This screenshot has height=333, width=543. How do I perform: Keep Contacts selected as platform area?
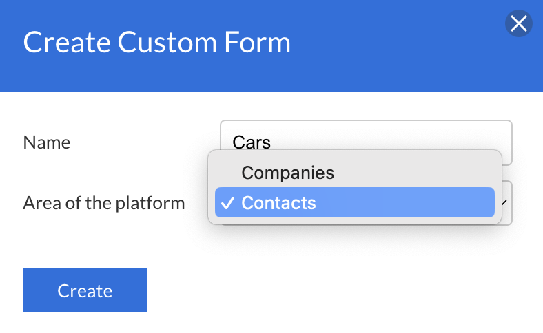coord(278,203)
